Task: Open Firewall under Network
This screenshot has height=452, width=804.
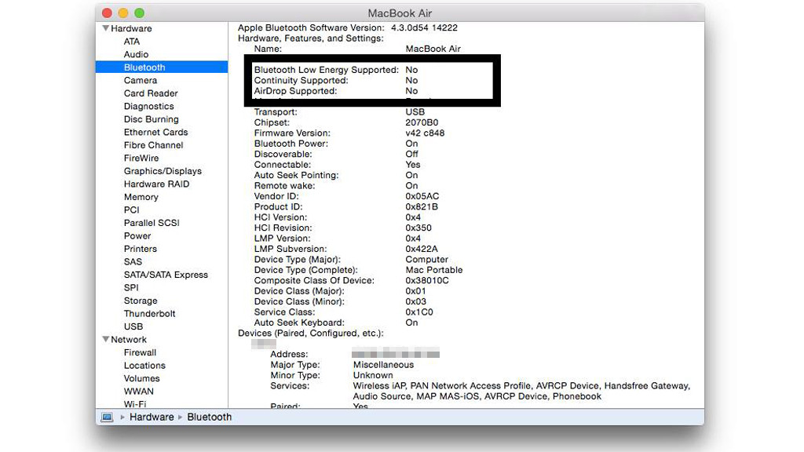Action: click(x=140, y=352)
